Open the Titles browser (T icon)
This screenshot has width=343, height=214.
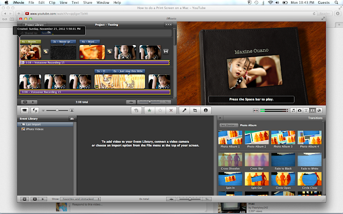tap(306, 111)
